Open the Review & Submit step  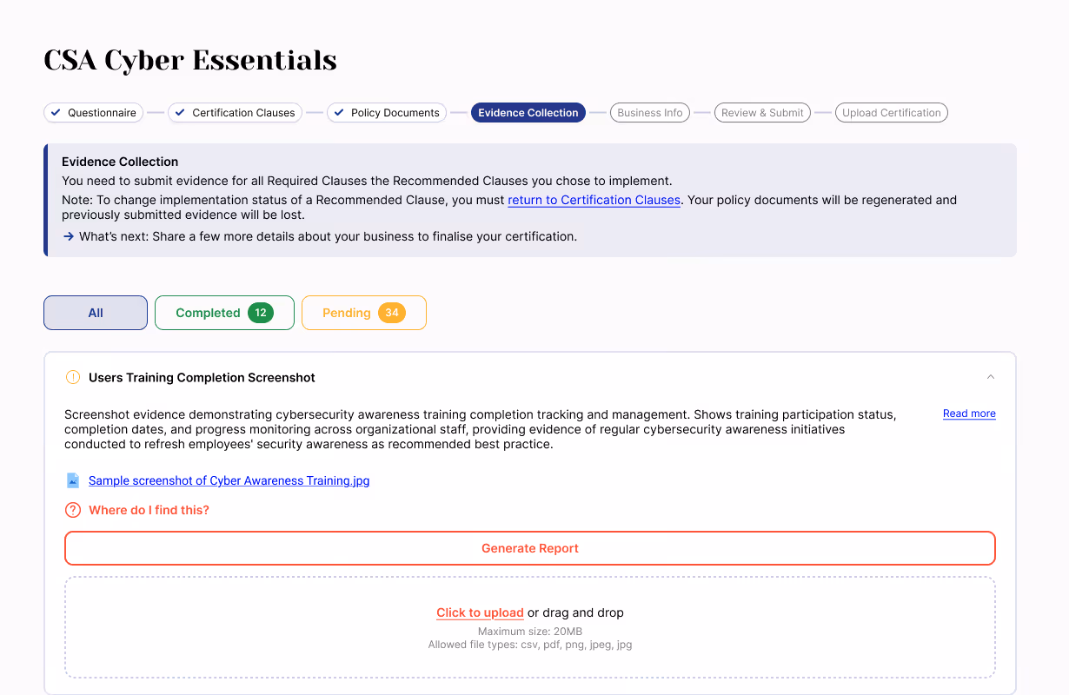(761, 113)
